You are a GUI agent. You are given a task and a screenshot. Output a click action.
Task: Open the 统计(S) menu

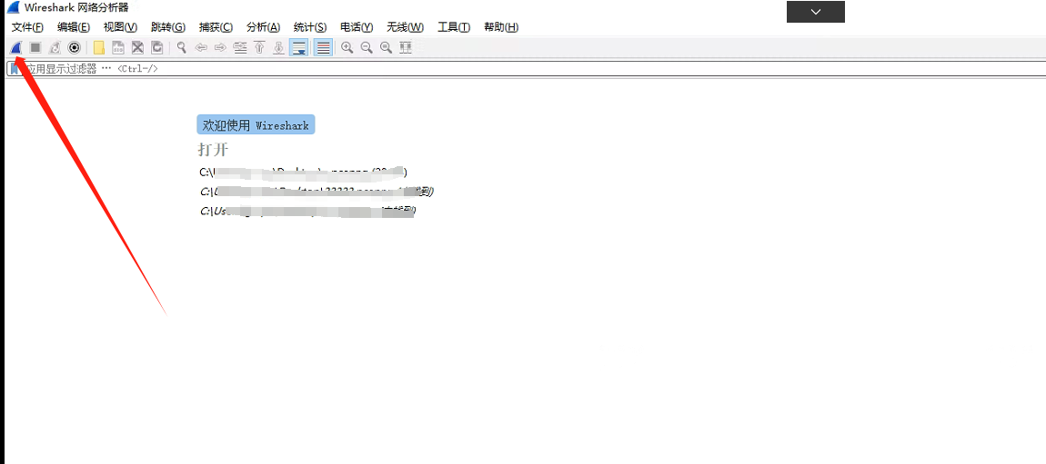point(310,27)
